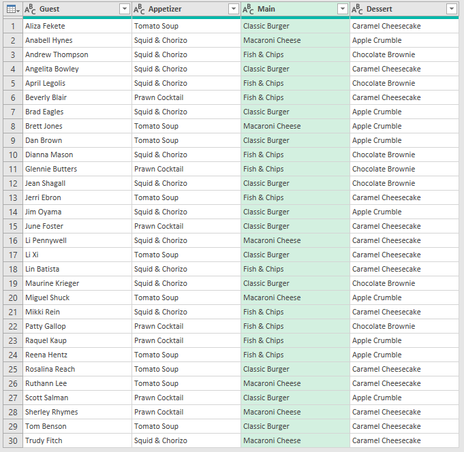Select row number 30
The width and height of the screenshot is (464, 452).
pyautogui.click(x=12, y=440)
